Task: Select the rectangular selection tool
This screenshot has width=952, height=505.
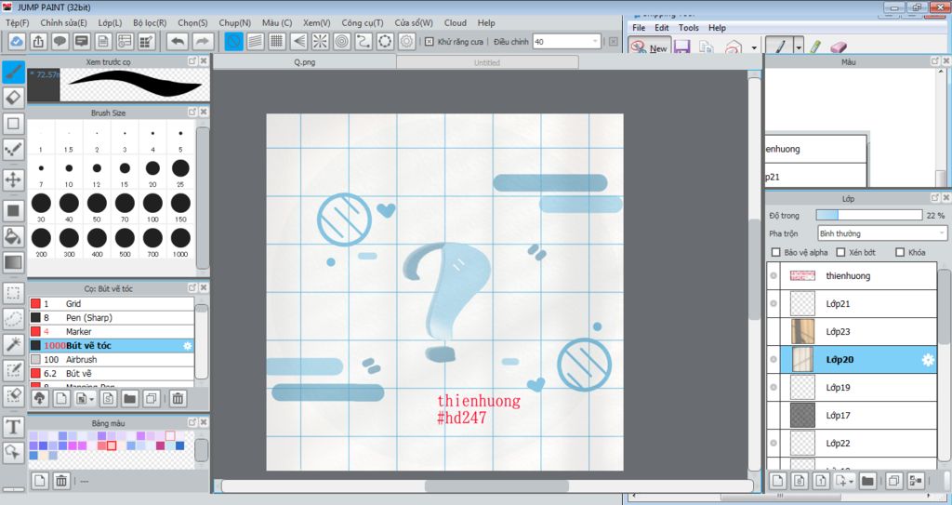Action: pyautogui.click(x=13, y=293)
